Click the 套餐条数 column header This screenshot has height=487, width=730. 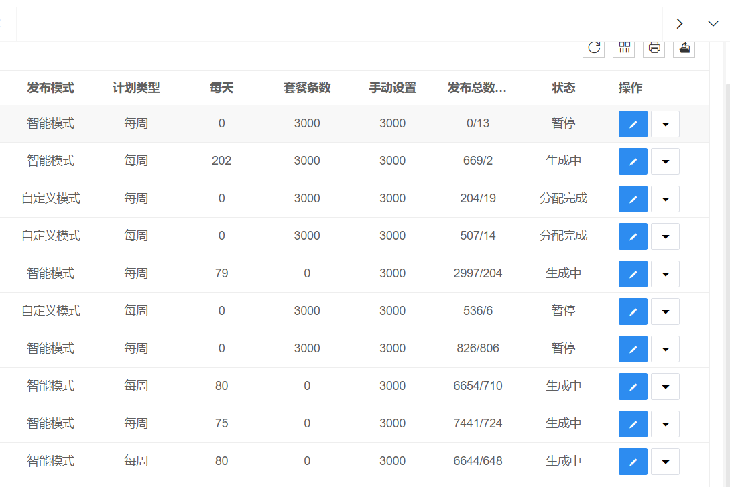pos(307,88)
